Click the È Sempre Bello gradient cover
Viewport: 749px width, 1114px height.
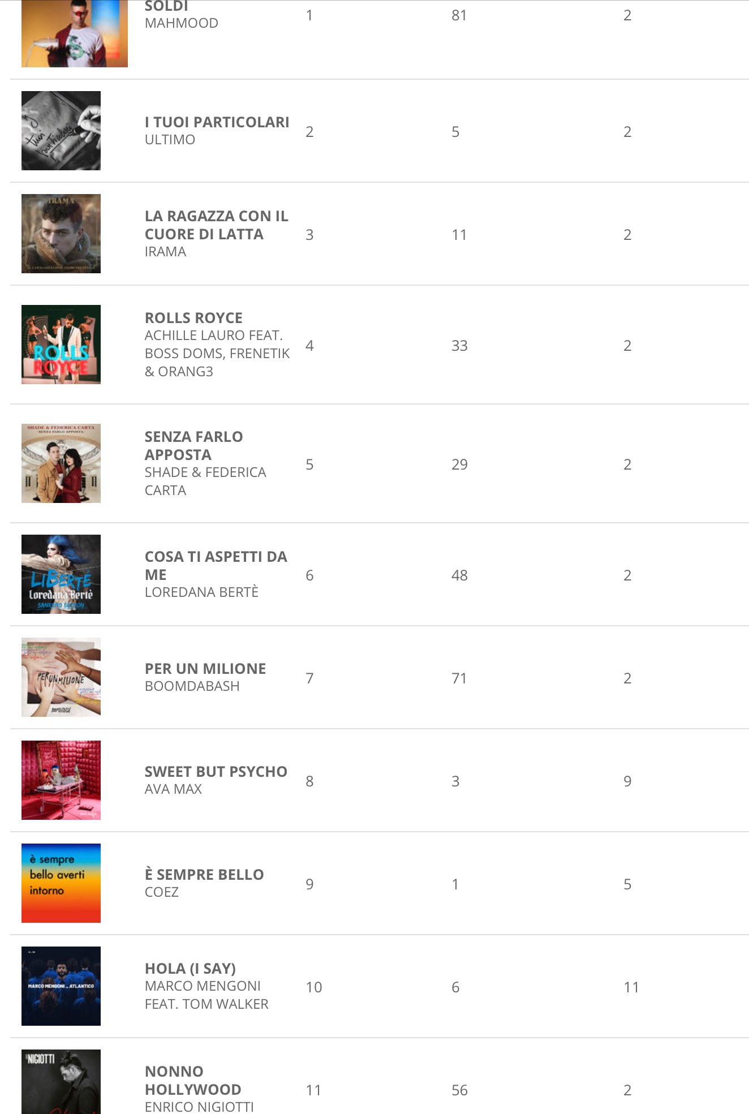[61, 883]
